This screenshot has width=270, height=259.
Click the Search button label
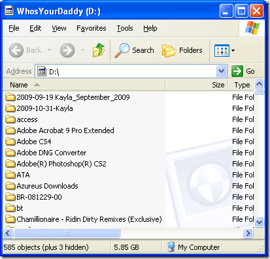143,50
